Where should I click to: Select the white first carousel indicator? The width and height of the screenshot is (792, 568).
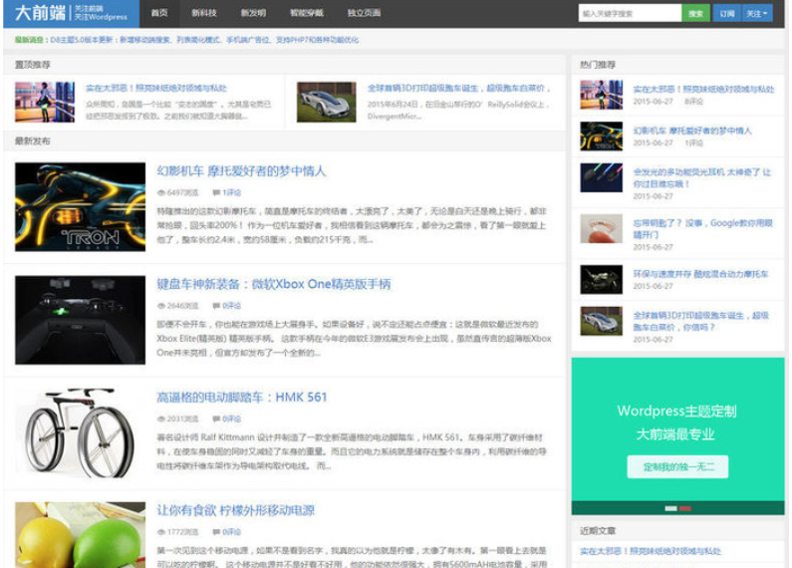(x=670, y=508)
